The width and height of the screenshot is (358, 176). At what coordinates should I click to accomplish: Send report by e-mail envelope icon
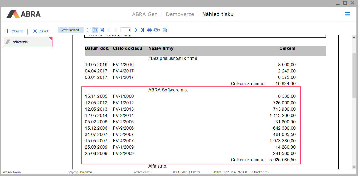point(156,30)
